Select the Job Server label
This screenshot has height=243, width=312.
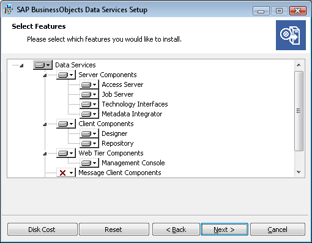point(117,94)
